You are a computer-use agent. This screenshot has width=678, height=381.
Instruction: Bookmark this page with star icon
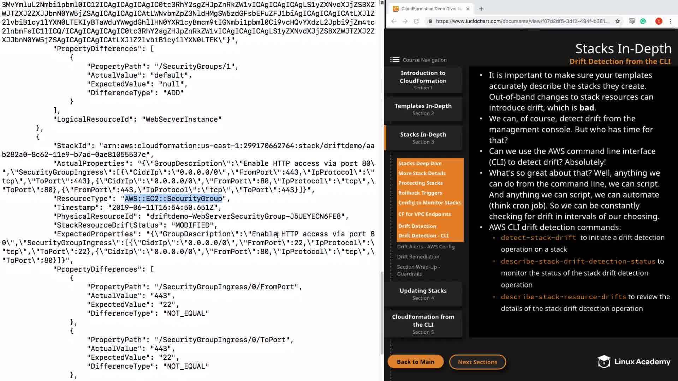click(x=618, y=21)
